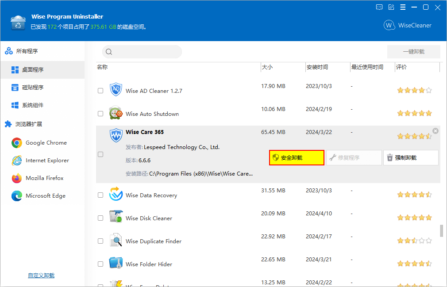
Task: Click the 一键卸载 button
Action: [x=414, y=52]
